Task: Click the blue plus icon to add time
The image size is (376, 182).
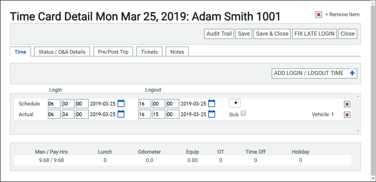Action: pyautogui.click(x=352, y=73)
